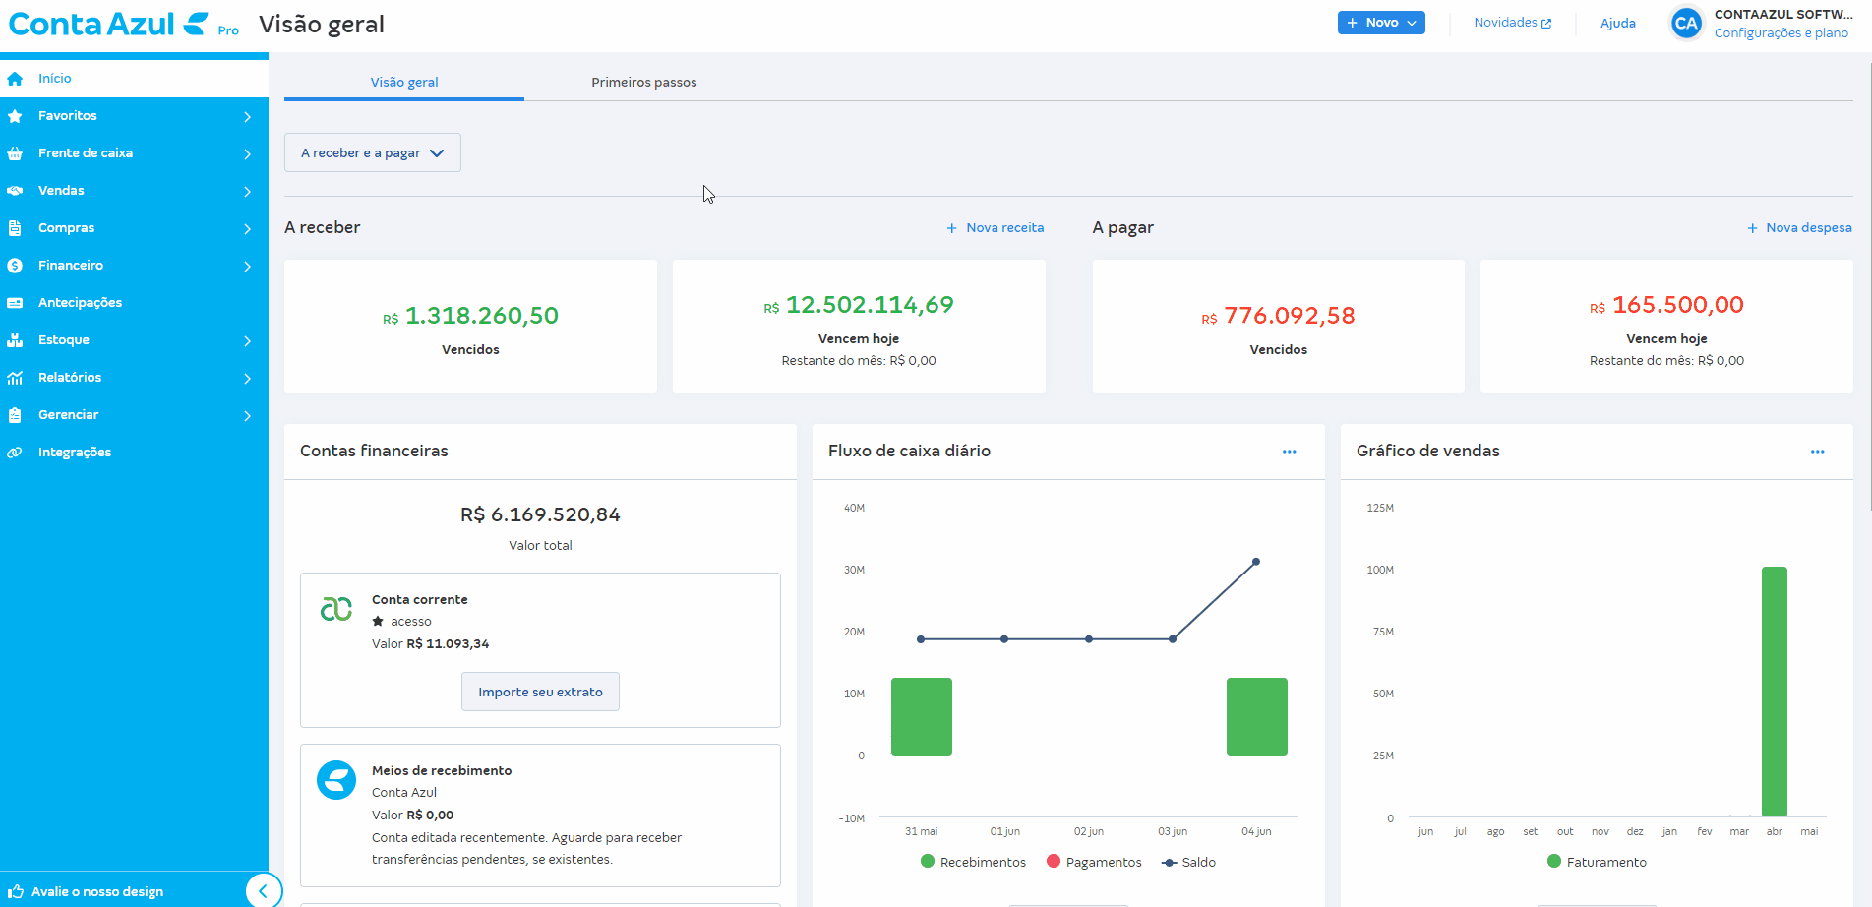Click the Nova receita link
1872x907 pixels.
coord(996,228)
